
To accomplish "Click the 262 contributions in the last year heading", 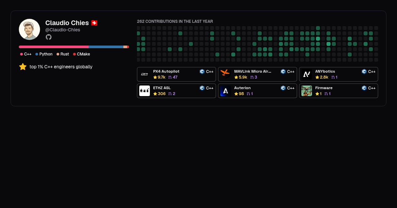I will (x=175, y=21).
